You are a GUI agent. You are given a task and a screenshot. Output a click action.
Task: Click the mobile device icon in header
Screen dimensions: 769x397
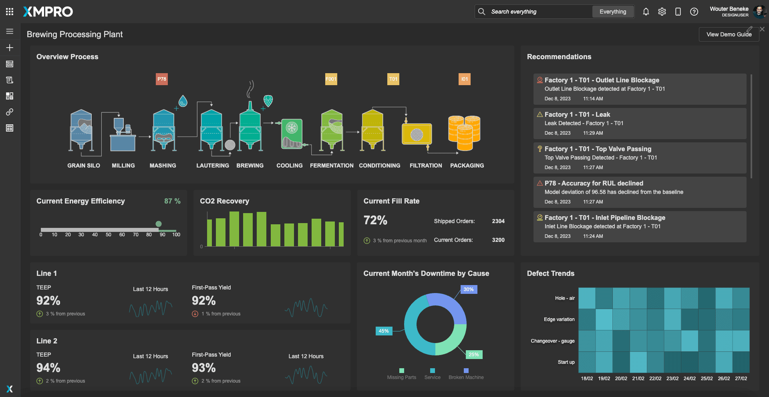(x=678, y=12)
